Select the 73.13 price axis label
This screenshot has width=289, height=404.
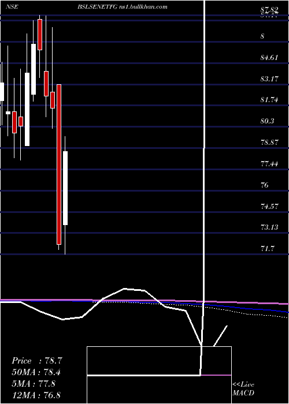(x=269, y=227)
